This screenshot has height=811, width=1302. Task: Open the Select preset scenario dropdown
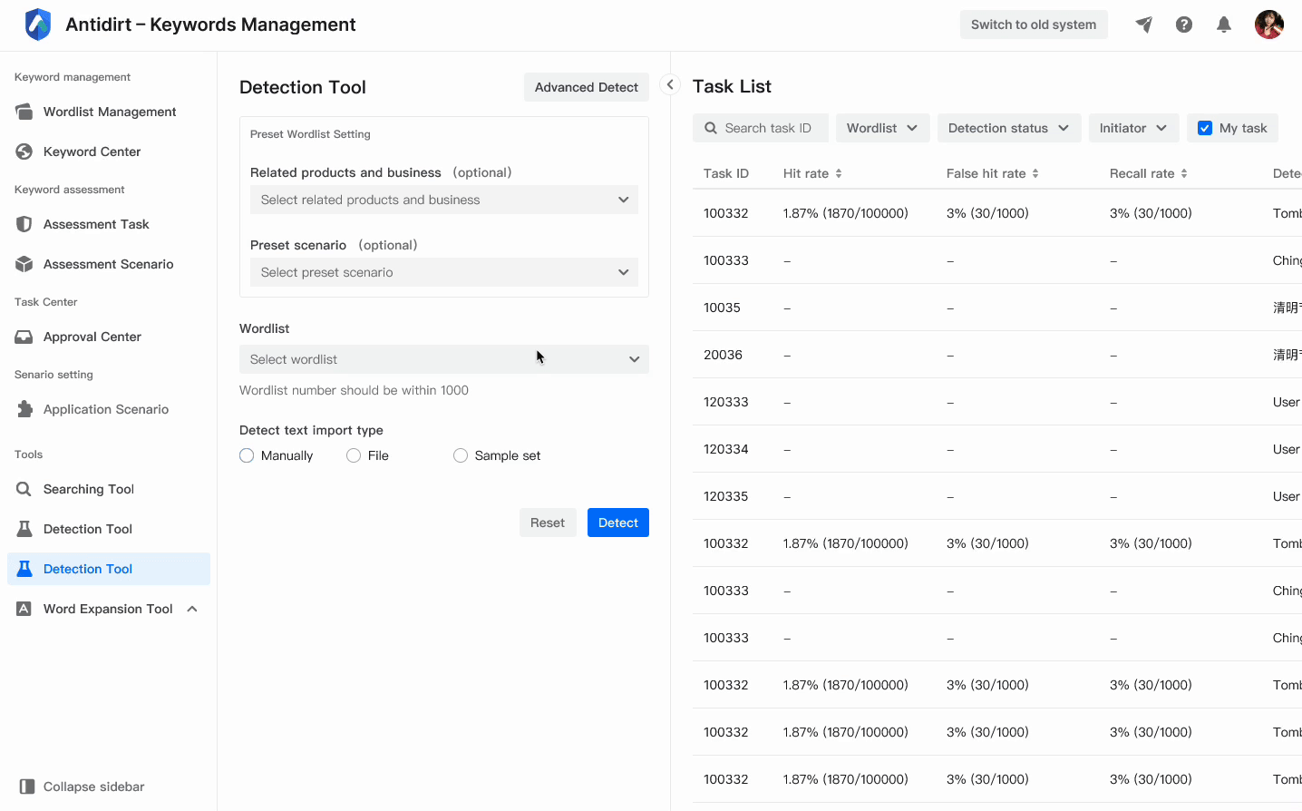[x=444, y=272]
